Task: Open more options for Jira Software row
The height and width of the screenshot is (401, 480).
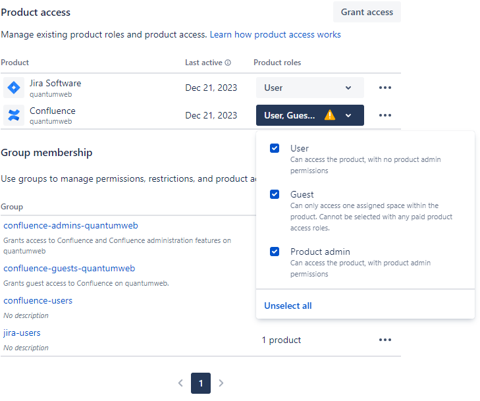Action: tap(385, 88)
